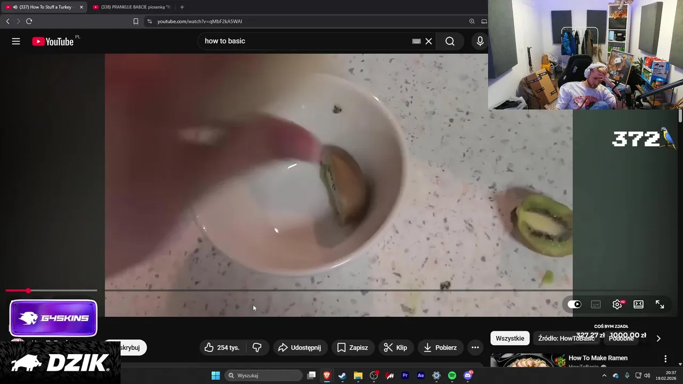Open volume control in system tray
The image size is (683, 384).
tap(647, 375)
